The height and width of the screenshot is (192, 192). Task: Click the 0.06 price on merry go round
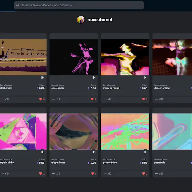145,88
